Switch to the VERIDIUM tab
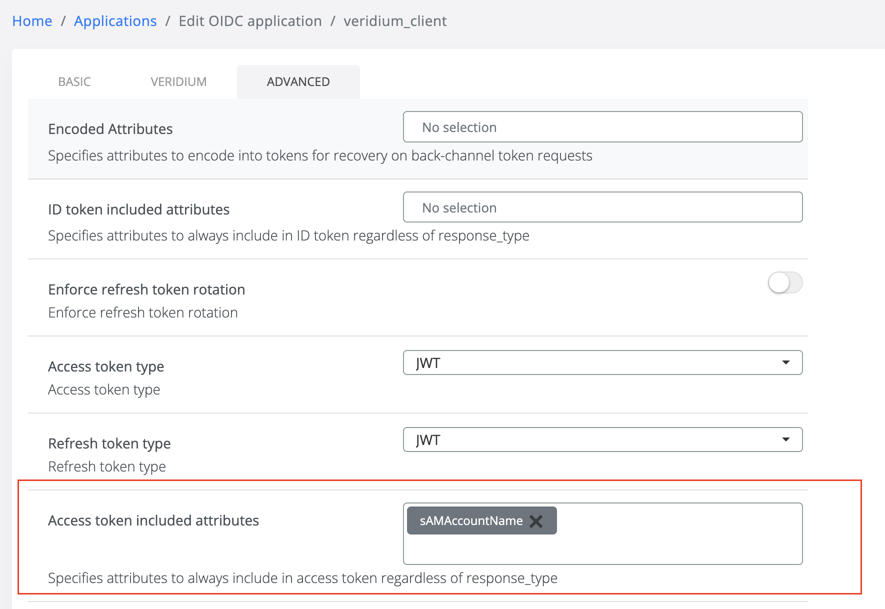 pyautogui.click(x=178, y=82)
